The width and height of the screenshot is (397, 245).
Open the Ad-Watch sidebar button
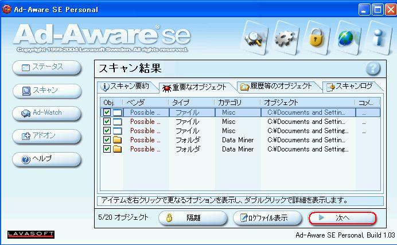tap(47, 113)
